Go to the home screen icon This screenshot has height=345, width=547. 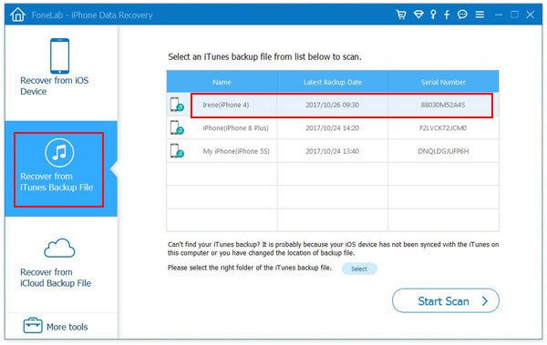pos(18,15)
